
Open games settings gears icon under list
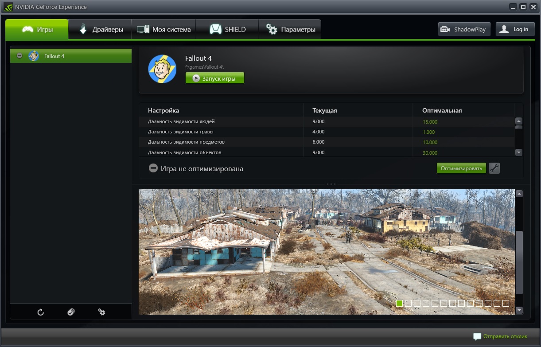click(101, 312)
